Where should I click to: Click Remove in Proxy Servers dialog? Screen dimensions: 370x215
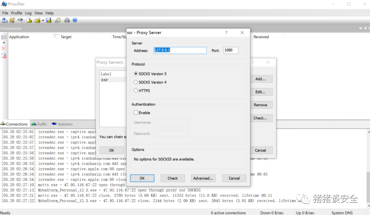[x=261, y=105]
